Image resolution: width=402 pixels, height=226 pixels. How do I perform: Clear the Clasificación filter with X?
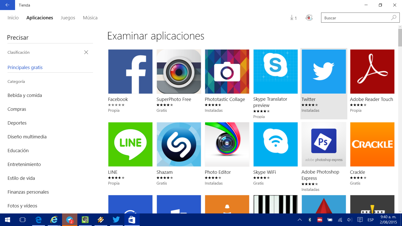(x=86, y=52)
